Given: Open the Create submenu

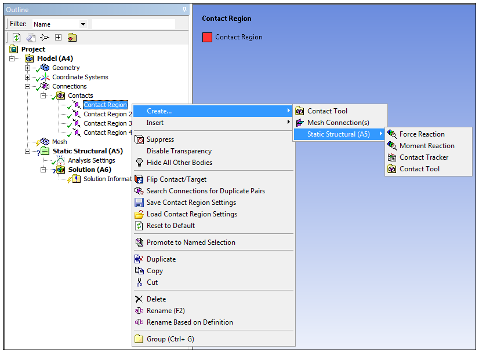Looking at the screenshot, I should click(x=158, y=111).
